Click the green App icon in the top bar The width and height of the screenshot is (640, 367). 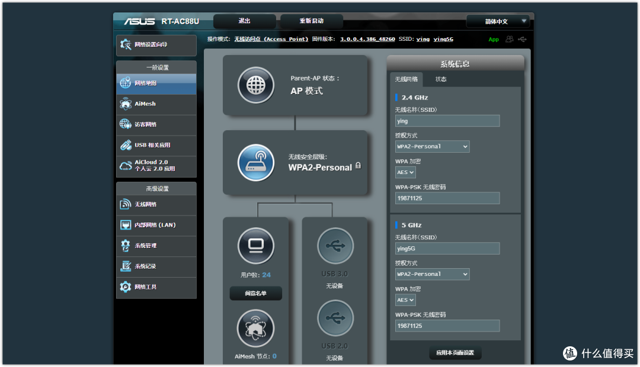pos(494,39)
